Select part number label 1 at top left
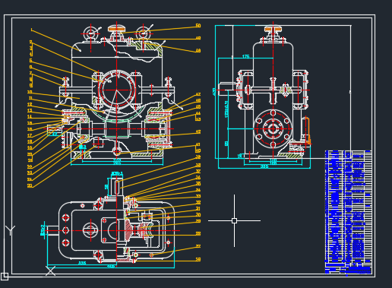Image resolution: width=392 pixels, height=288 pixels. (x=31, y=30)
